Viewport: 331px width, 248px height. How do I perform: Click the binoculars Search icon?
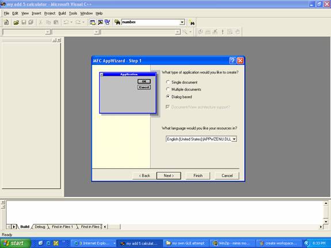[192, 22]
